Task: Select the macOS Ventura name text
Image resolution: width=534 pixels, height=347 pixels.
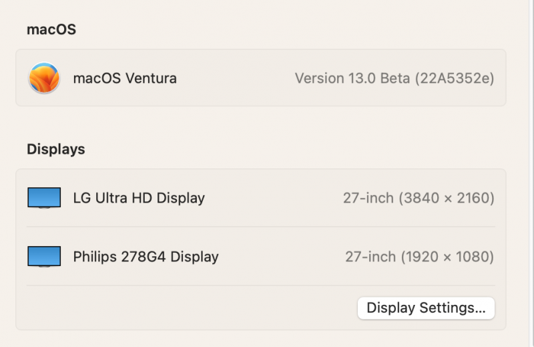Action: 125,78
